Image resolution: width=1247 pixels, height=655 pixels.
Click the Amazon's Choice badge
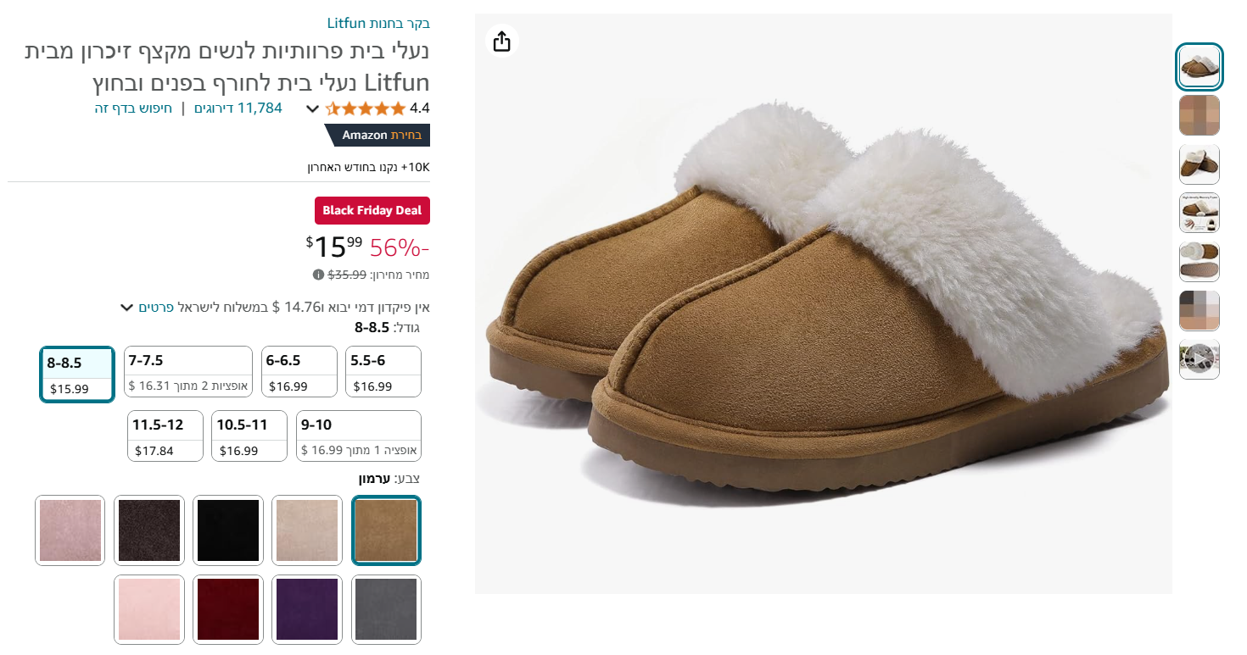tap(379, 136)
